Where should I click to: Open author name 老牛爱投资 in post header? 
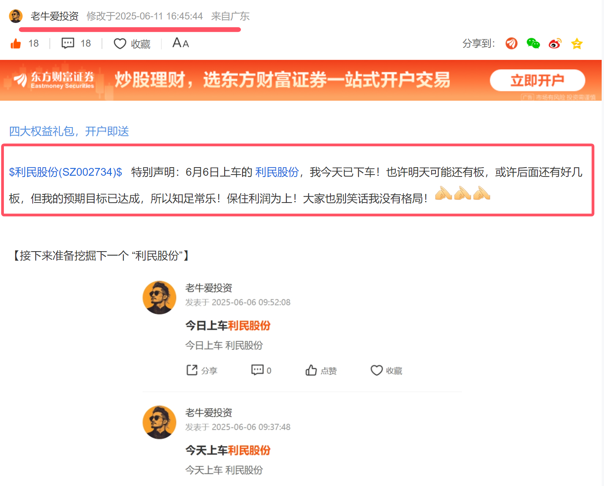pyautogui.click(x=54, y=16)
